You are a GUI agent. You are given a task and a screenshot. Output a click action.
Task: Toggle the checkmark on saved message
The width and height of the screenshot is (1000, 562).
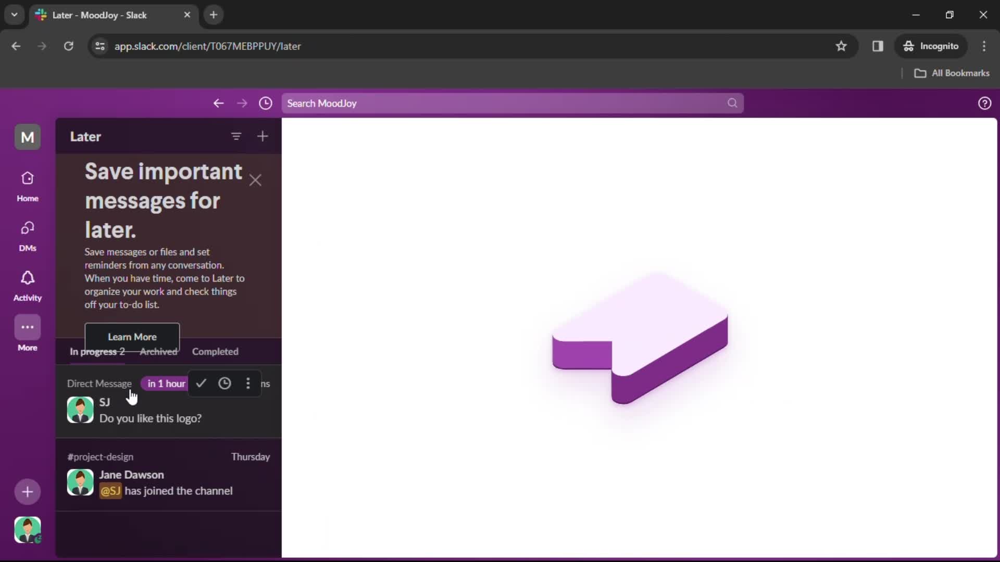tap(201, 384)
